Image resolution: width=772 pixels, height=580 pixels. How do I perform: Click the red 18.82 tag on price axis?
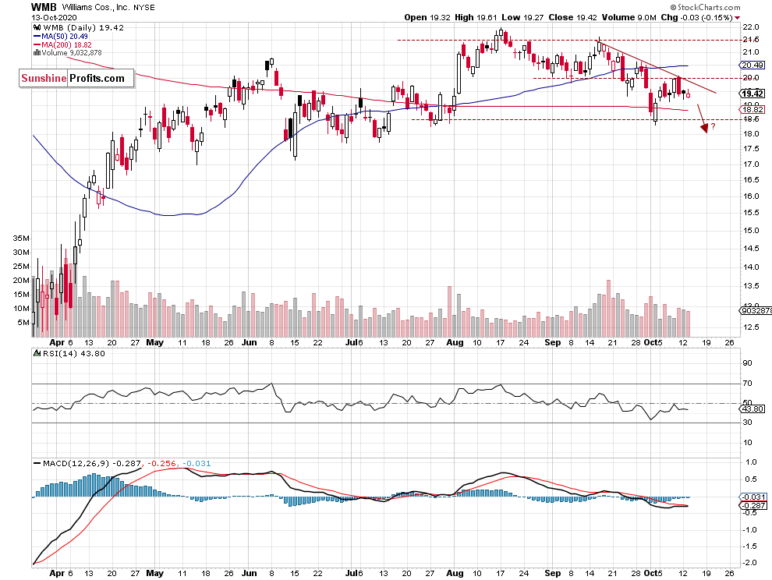pyautogui.click(x=753, y=110)
